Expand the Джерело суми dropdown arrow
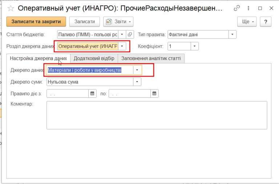The height and width of the screenshot is (184, 279). (137, 82)
